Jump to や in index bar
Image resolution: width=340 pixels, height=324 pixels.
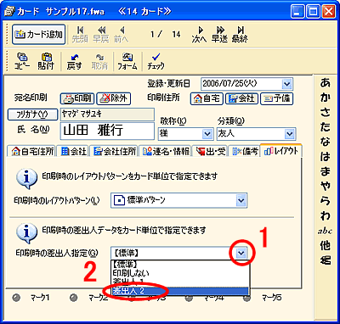pos(325,186)
